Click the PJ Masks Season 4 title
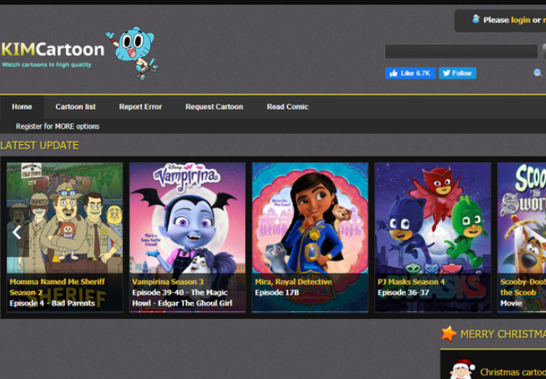 point(411,282)
